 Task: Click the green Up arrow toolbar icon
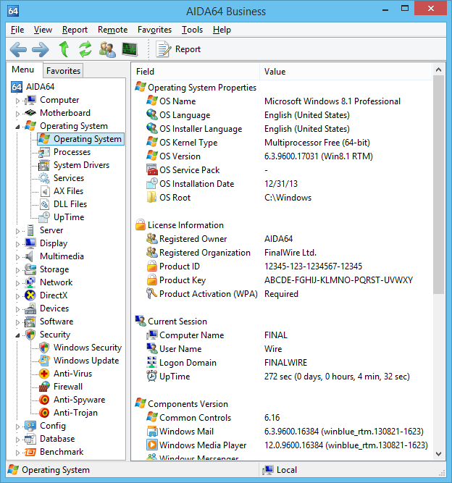pyautogui.click(x=64, y=49)
